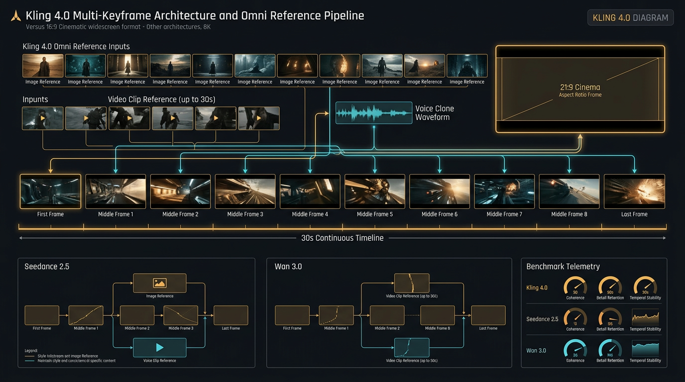Select the Kling 4.0 Detail Retention gauge
This screenshot has height=382, width=685.
click(610, 286)
